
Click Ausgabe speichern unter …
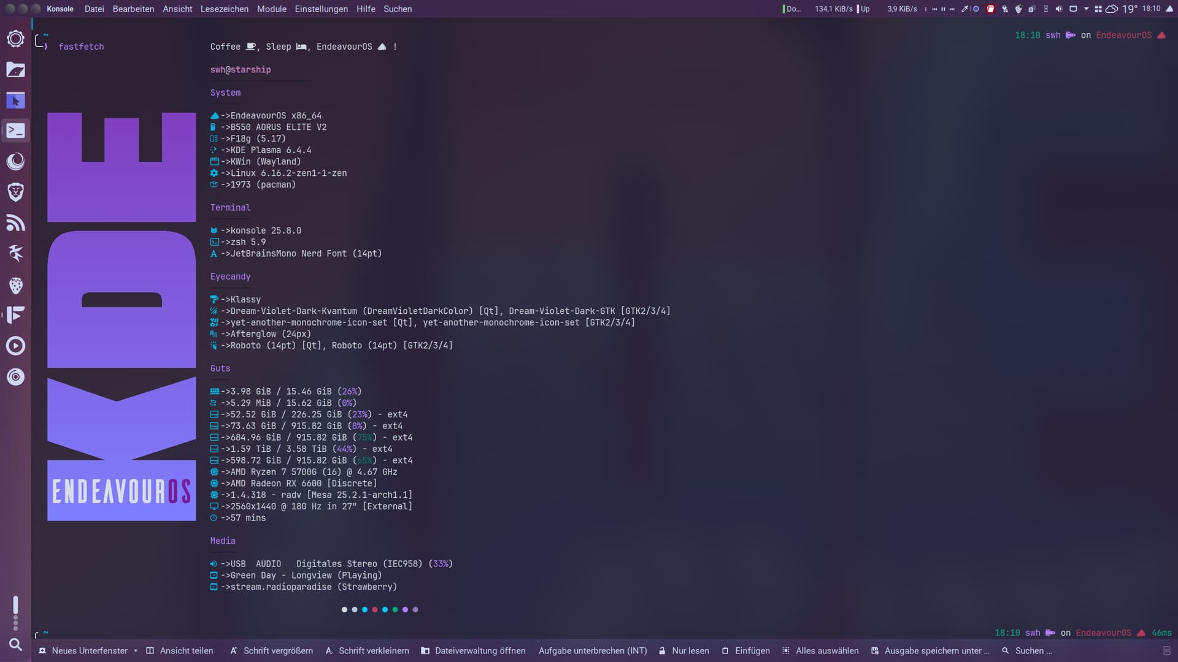[930, 651]
